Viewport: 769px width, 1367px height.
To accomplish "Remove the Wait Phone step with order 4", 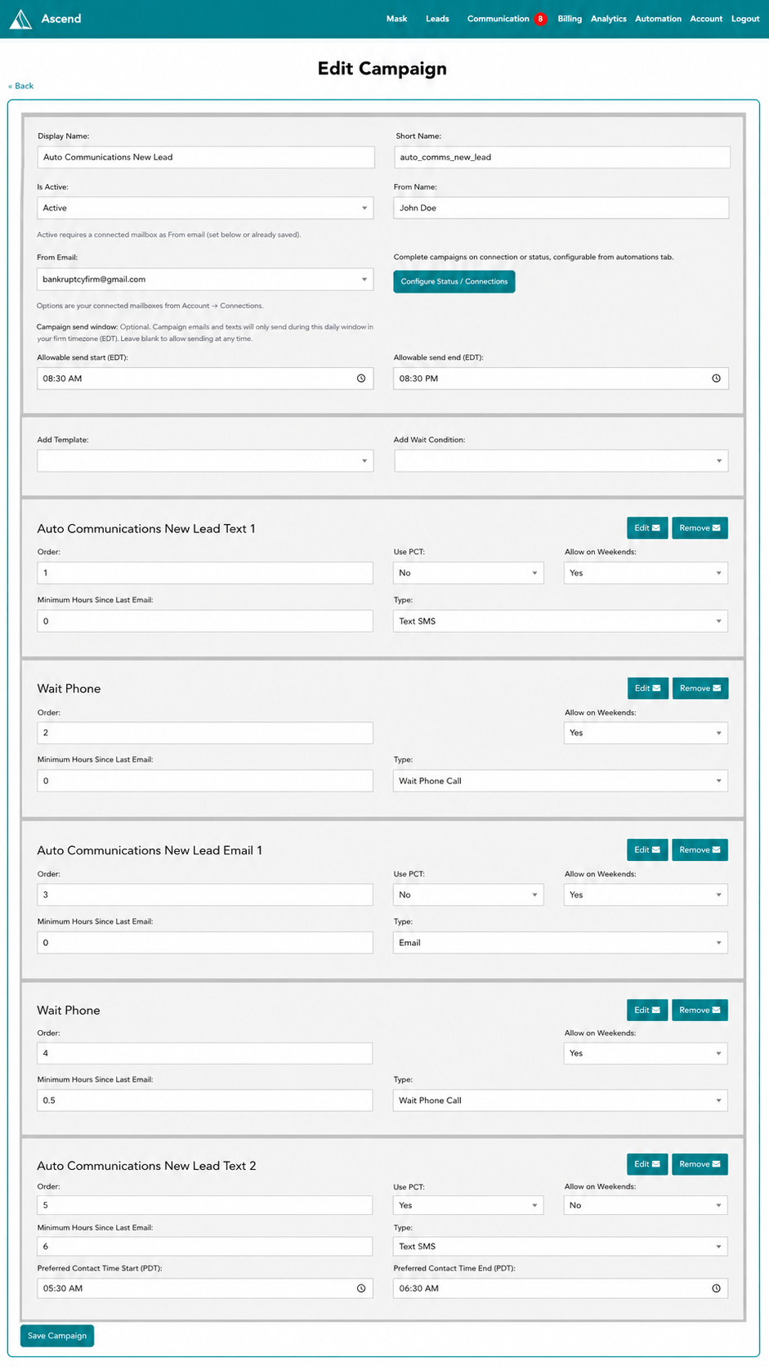I will click(x=700, y=1011).
